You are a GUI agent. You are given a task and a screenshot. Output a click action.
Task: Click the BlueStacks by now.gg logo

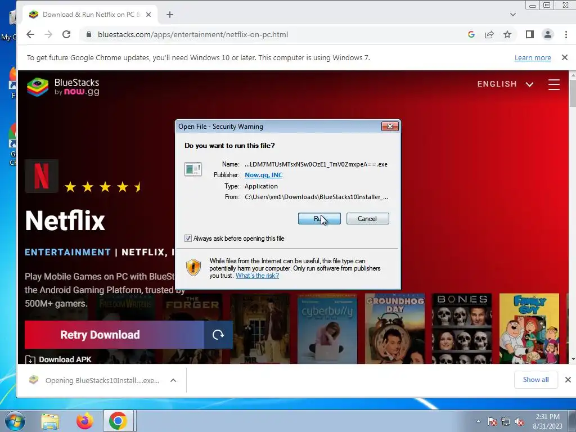pyautogui.click(x=63, y=87)
